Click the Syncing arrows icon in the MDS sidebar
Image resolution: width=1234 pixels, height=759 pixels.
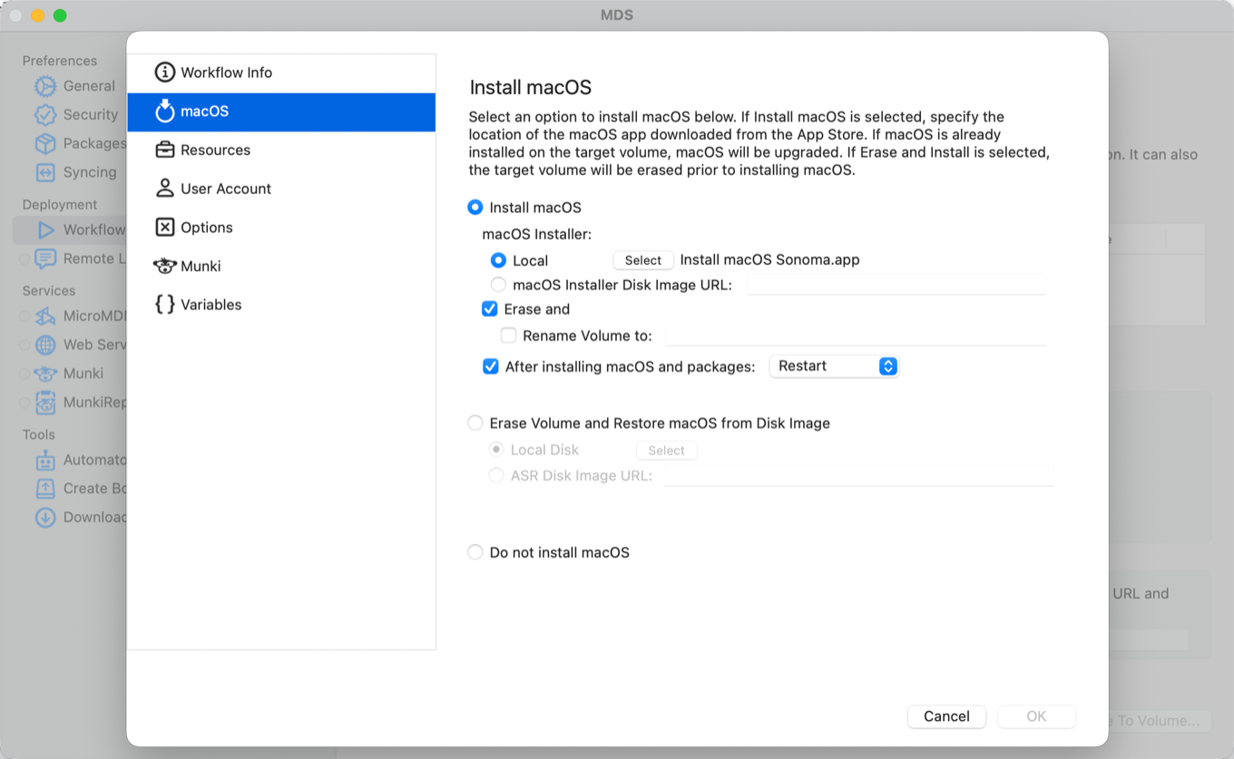pyautogui.click(x=45, y=172)
